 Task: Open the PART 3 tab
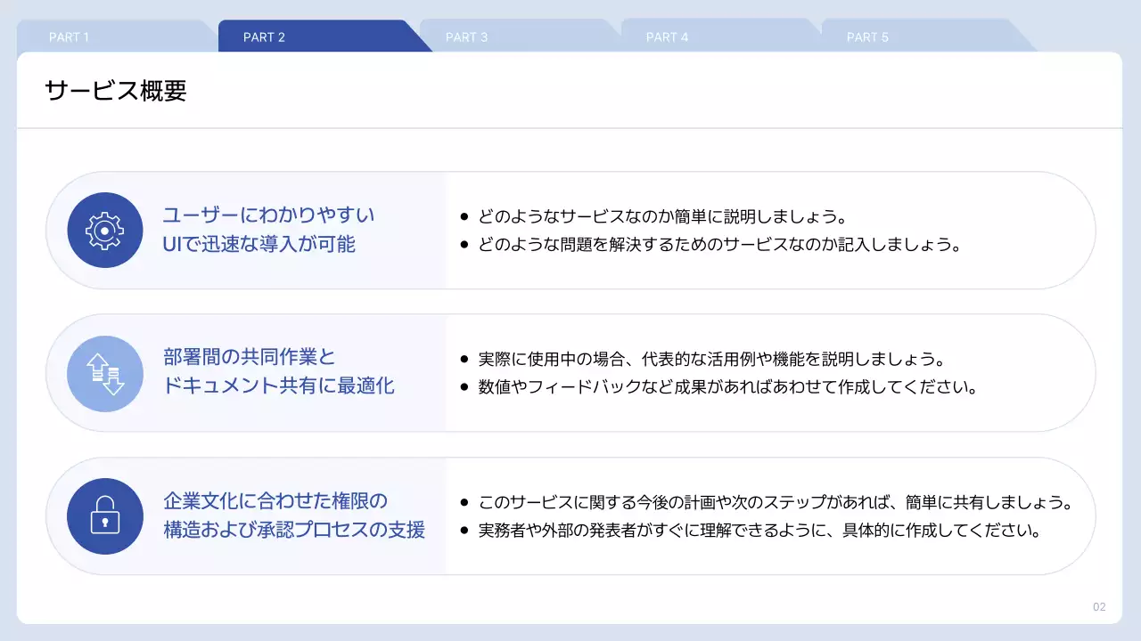pos(467,37)
